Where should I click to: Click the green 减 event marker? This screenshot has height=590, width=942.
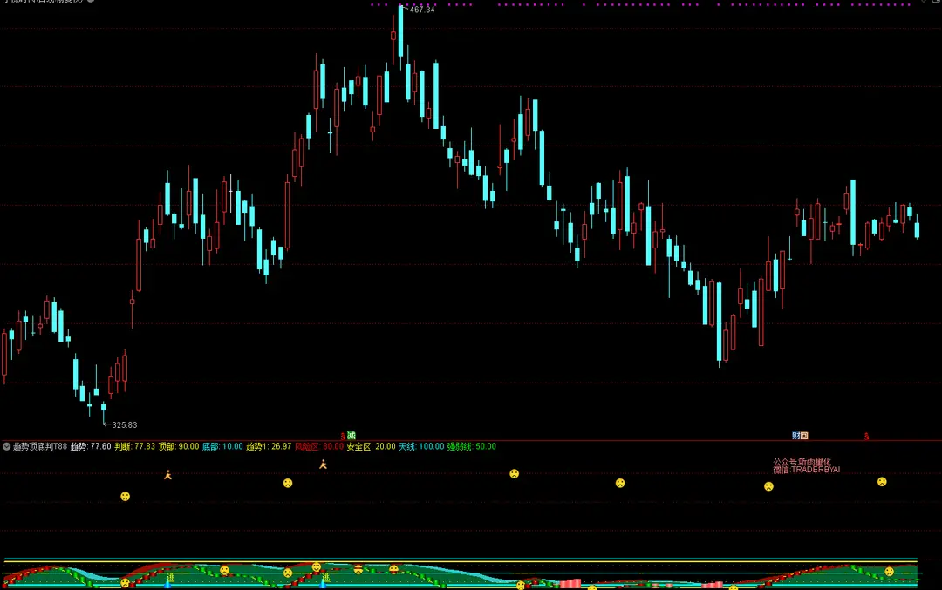352,436
